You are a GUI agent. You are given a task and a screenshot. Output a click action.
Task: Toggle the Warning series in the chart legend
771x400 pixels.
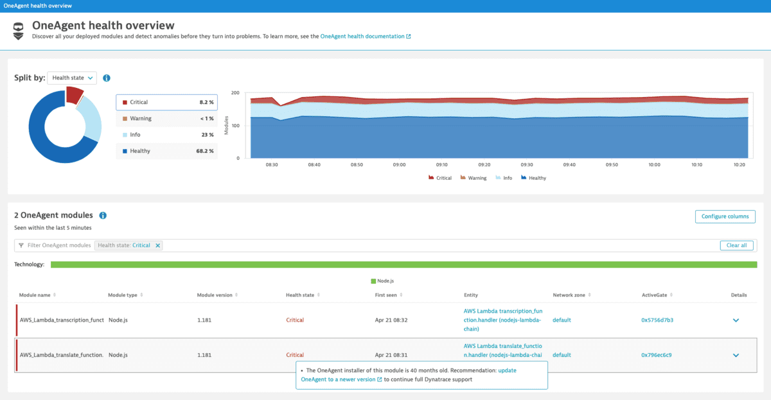pos(473,178)
